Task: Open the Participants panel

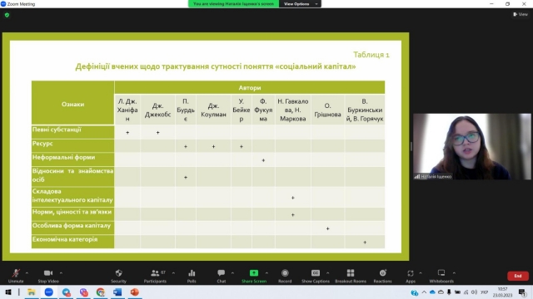Action: click(x=155, y=276)
